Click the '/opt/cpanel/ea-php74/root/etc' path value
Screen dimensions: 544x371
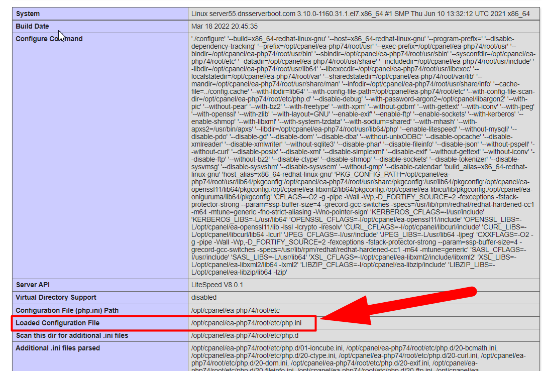point(235,310)
